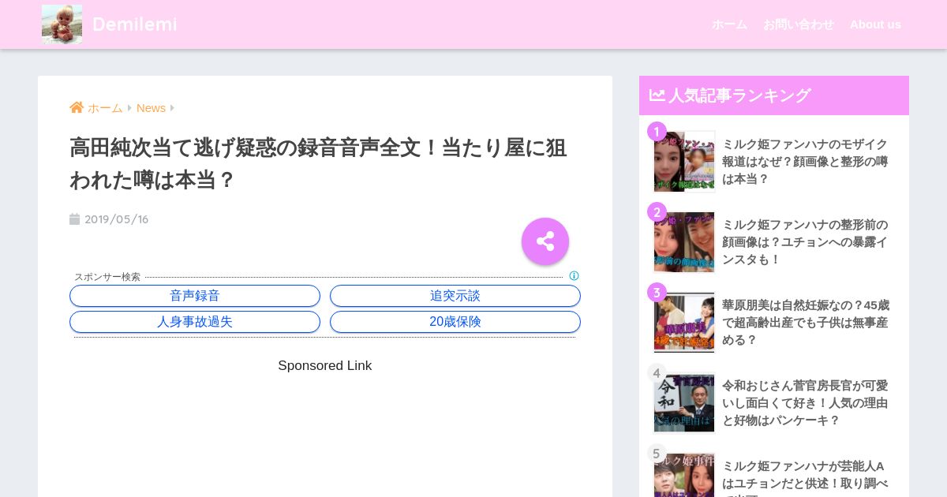Select the 音声録音 sponsored search button
The image size is (947, 497).
click(195, 296)
